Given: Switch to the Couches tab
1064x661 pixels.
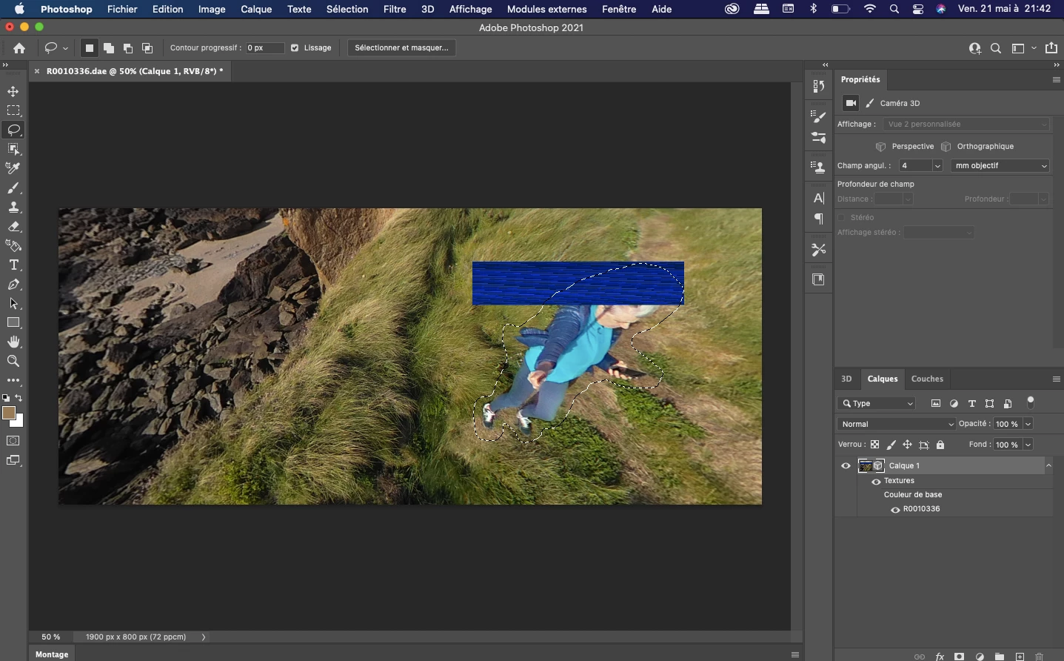Looking at the screenshot, I should pyautogui.click(x=927, y=379).
